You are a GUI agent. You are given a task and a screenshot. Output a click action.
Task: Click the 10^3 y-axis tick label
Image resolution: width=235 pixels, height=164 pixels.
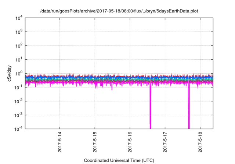[19, 32]
